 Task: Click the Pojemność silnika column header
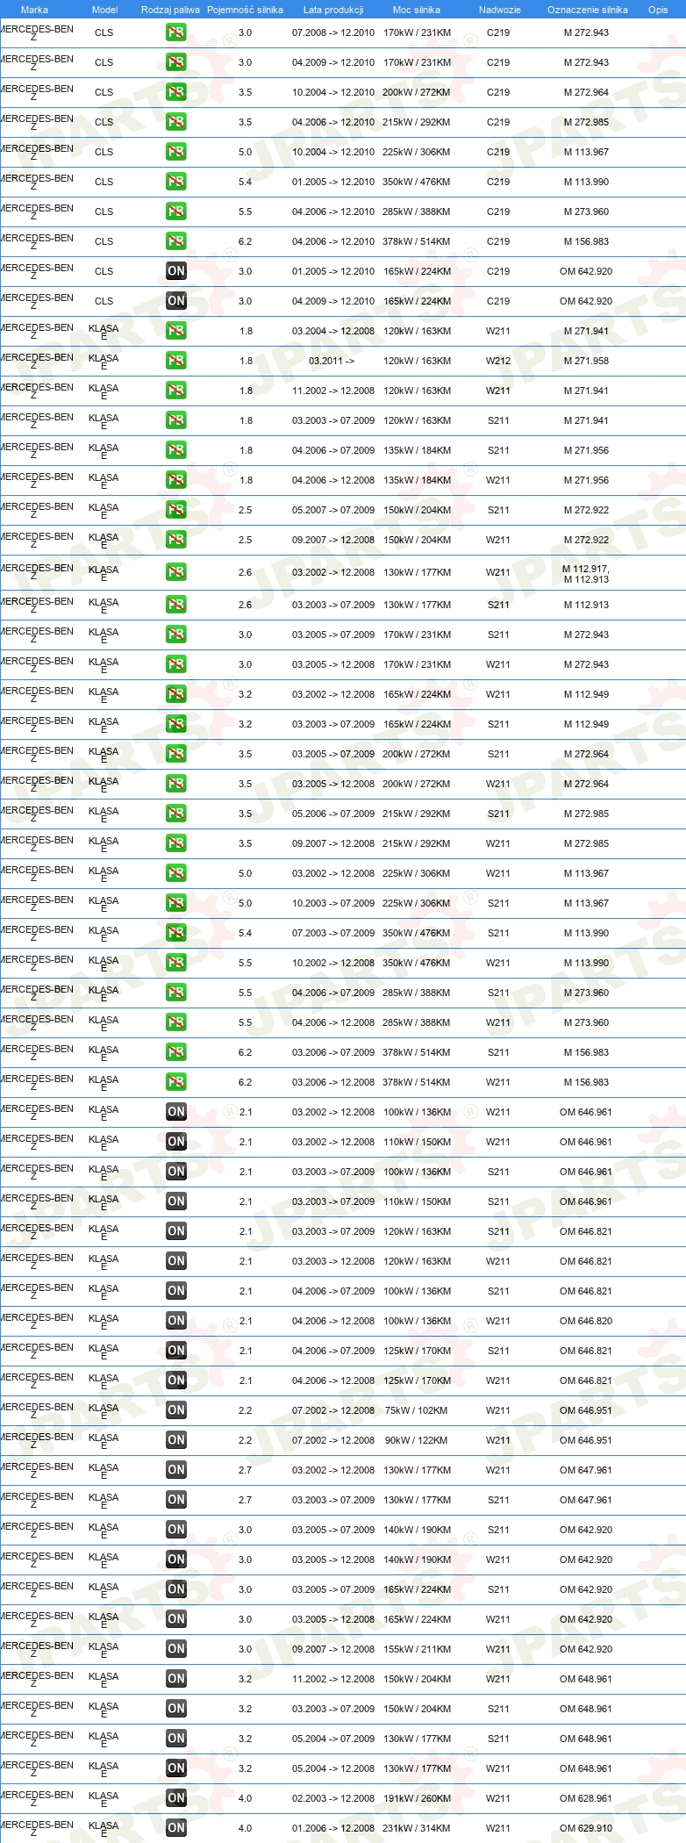[x=245, y=10]
